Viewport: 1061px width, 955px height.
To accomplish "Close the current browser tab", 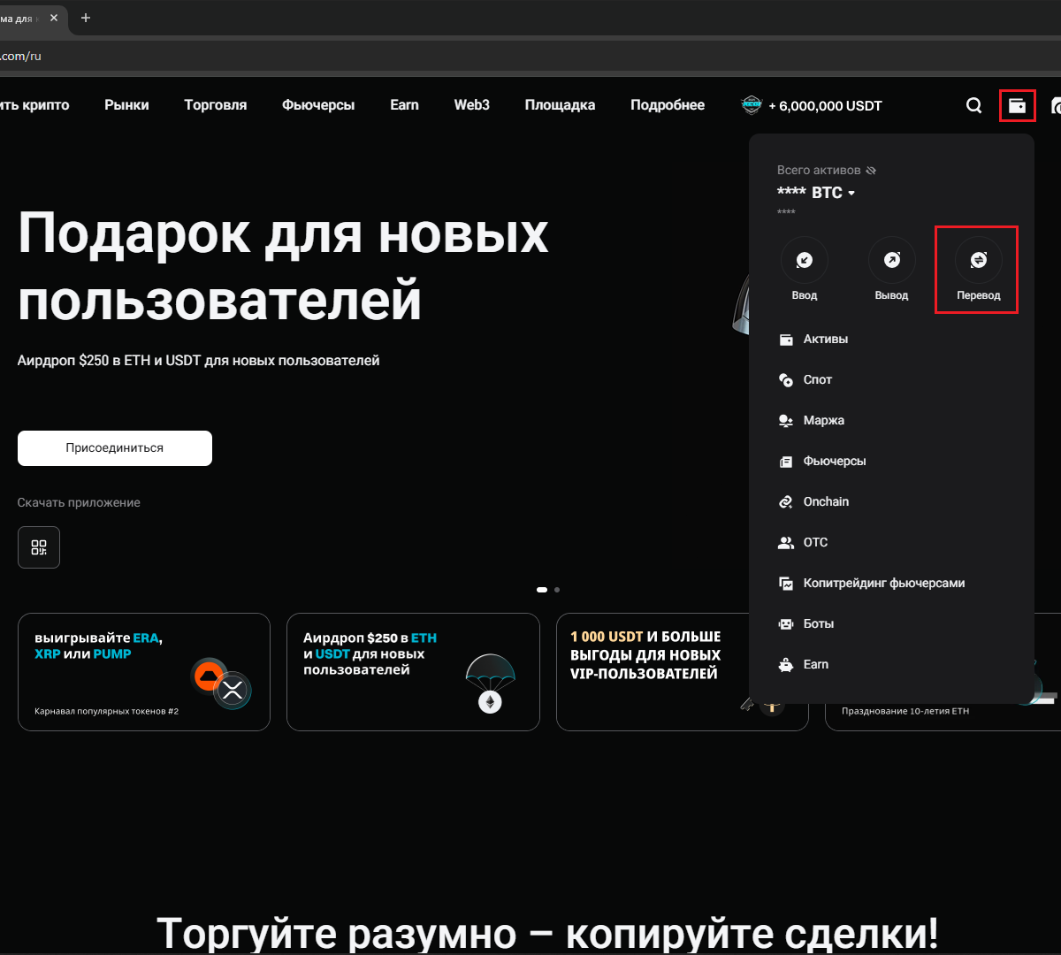I will pos(54,18).
